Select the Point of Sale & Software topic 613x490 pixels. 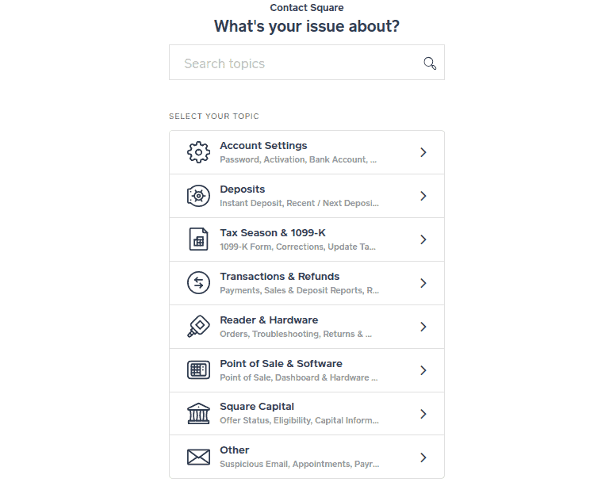tap(307, 370)
